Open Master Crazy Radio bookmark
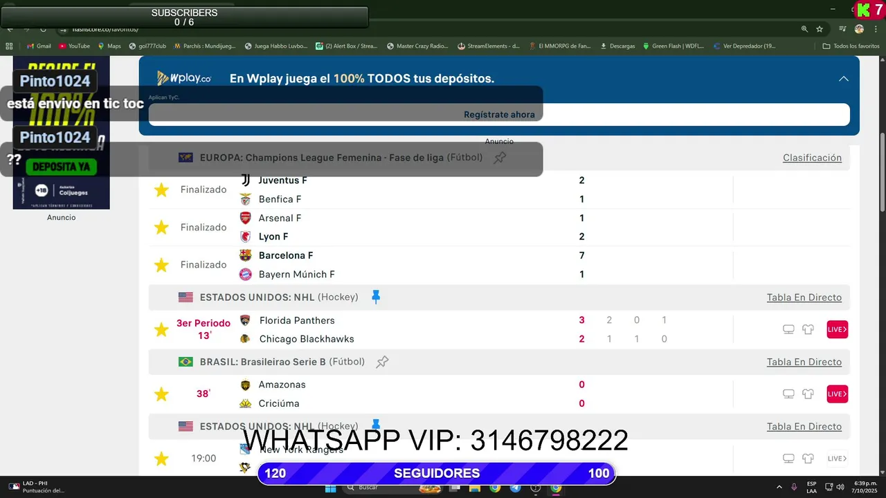The width and height of the screenshot is (886, 498). pyautogui.click(x=417, y=46)
